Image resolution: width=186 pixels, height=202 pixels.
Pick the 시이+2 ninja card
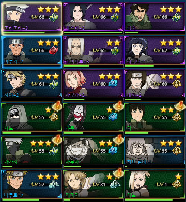pyautogui.click(x=32, y=84)
